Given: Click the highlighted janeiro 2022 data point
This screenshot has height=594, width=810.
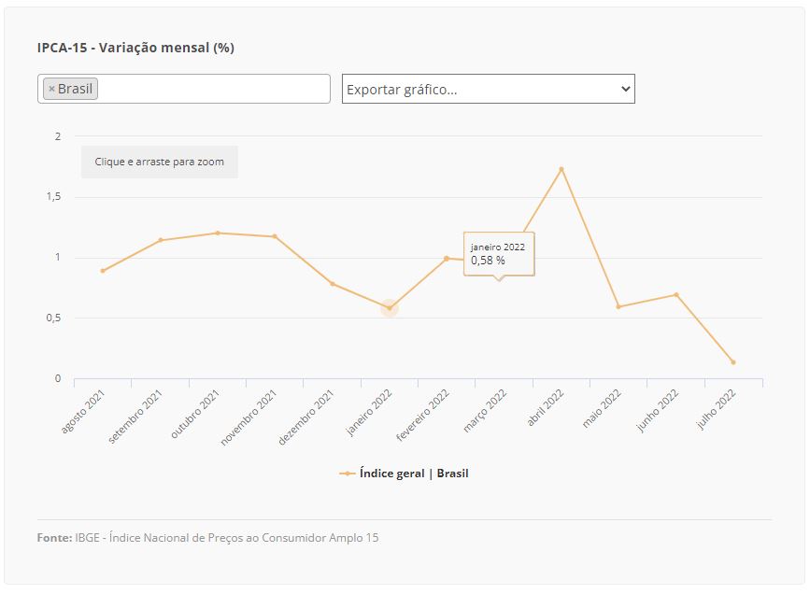Looking at the screenshot, I should [x=390, y=308].
